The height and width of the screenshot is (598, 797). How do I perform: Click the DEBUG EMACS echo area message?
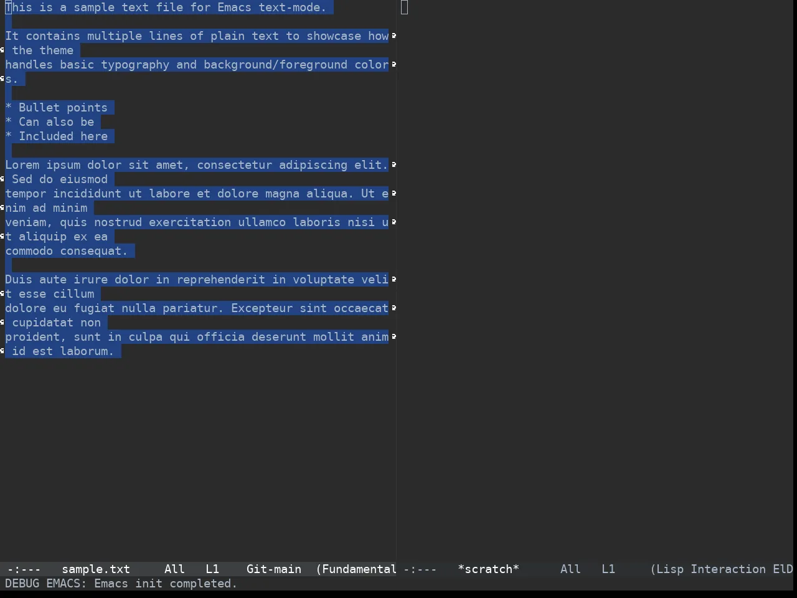click(x=121, y=584)
